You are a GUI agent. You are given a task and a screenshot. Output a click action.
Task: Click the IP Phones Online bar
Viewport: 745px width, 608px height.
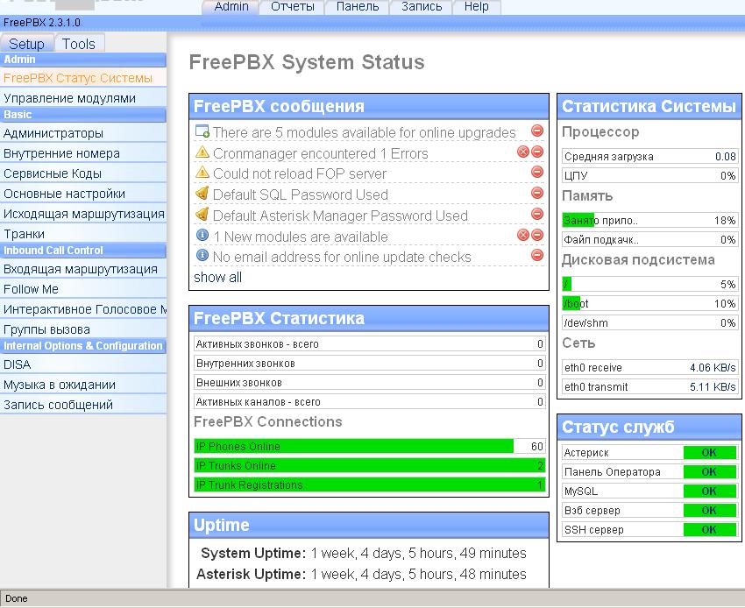click(370, 446)
